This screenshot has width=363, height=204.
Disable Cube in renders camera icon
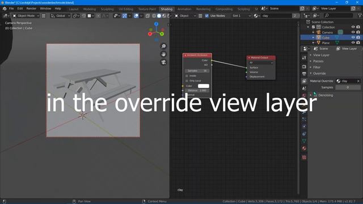358,37
